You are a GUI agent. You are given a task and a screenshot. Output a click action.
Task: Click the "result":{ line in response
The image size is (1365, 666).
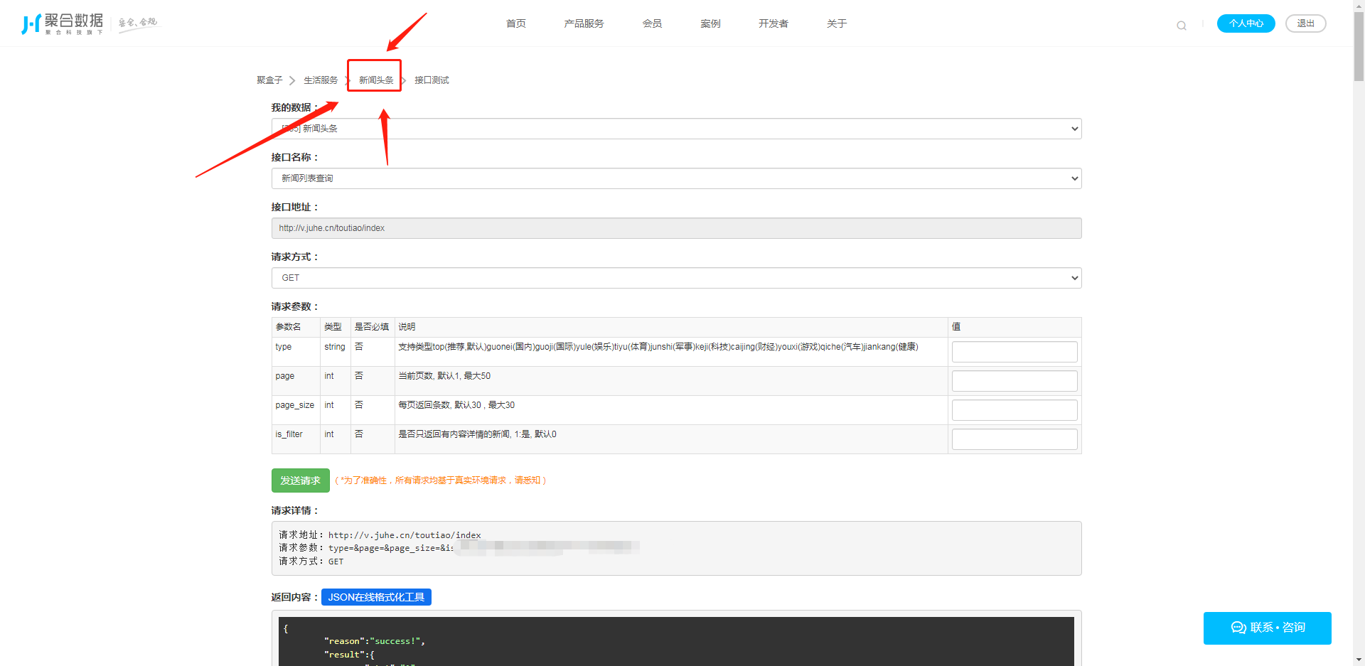349,655
